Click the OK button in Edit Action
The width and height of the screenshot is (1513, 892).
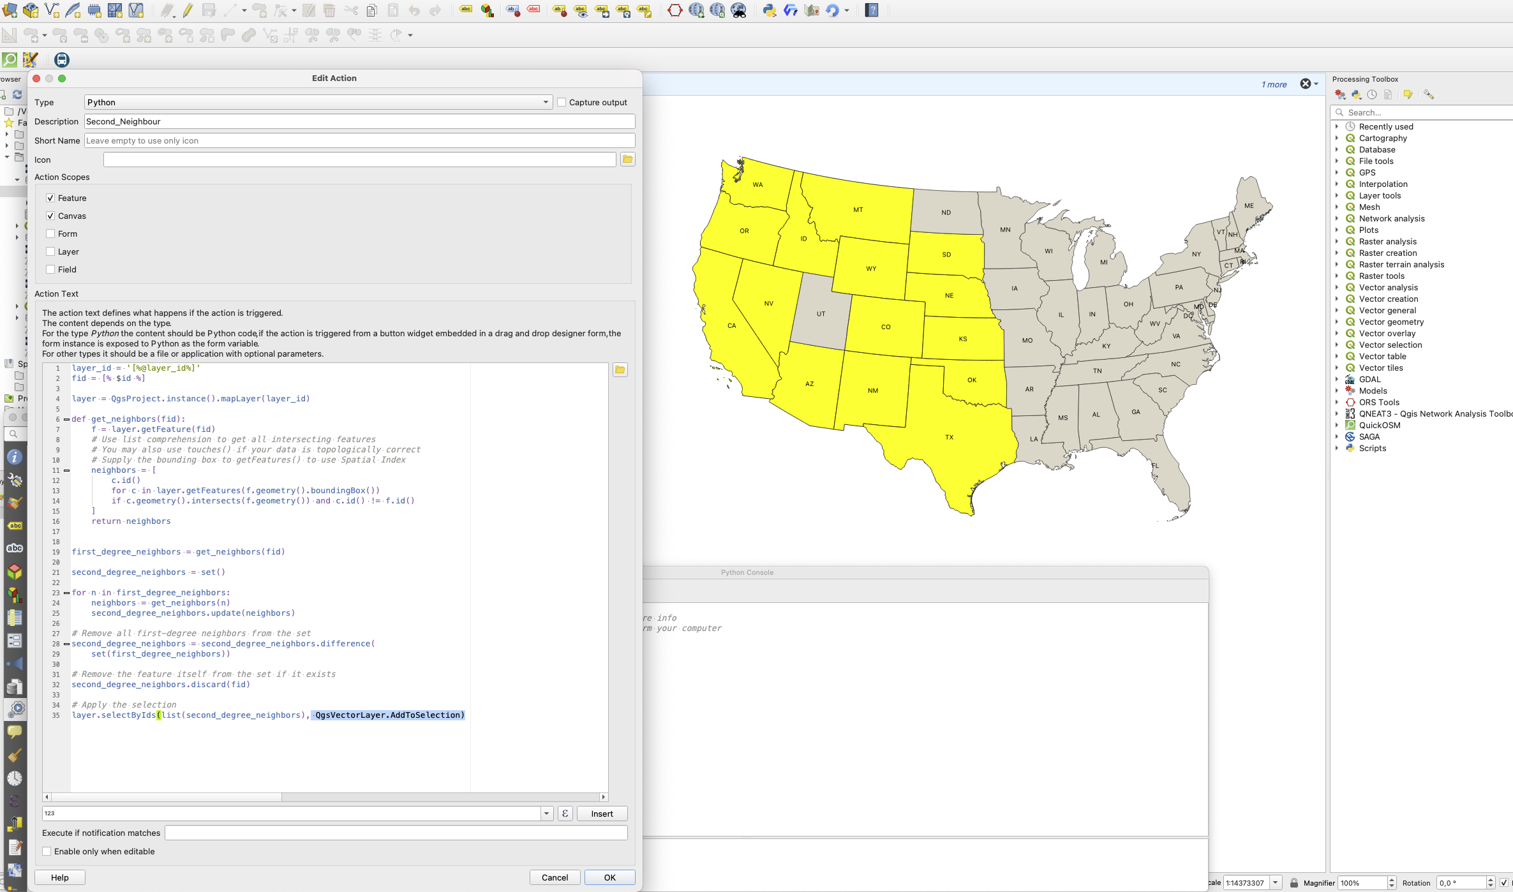[x=609, y=877]
